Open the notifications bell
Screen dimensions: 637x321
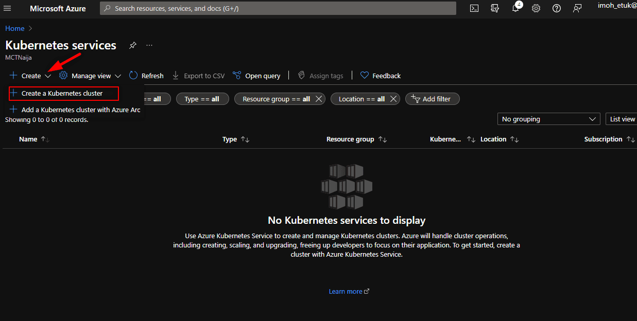tap(515, 8)
